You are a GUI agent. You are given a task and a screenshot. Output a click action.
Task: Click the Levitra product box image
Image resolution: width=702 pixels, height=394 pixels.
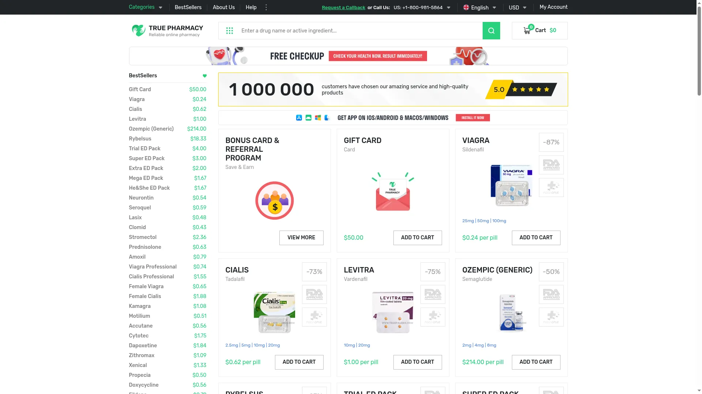[x=393, y=312]
